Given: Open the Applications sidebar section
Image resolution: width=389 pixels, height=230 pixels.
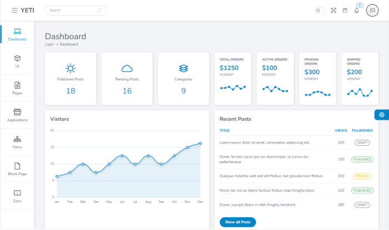Looking at the screenshot, I should click(x=17, y=115).
